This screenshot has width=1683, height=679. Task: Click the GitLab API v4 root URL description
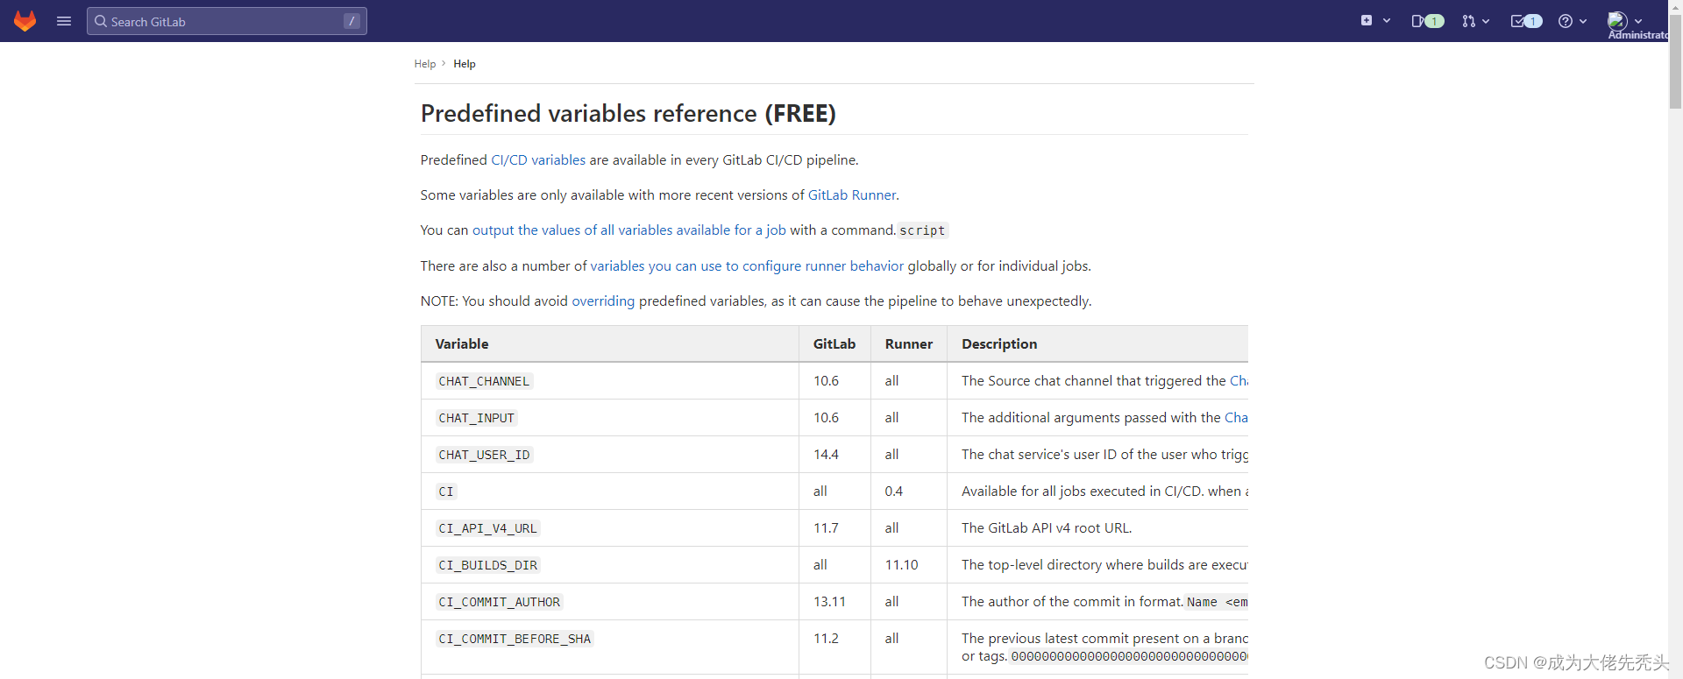[x=1047, y=528]
